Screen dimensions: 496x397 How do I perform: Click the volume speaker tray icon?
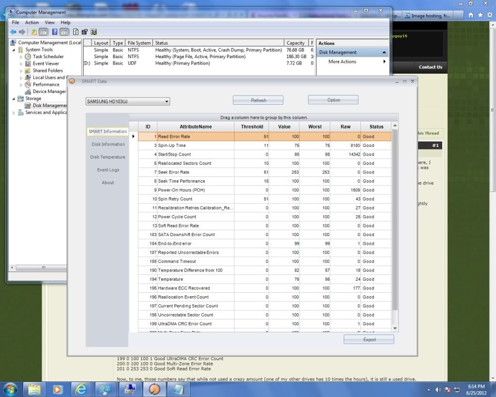click(x=438, y=390)
